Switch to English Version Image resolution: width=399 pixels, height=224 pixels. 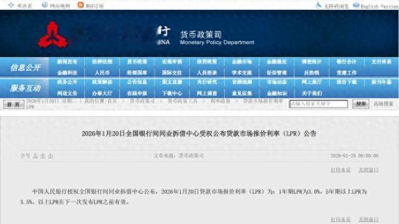[x=380, y=6]
